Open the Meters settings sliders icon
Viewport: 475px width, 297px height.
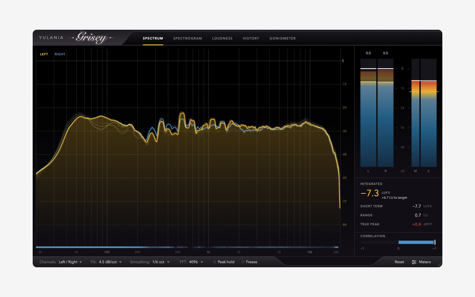[x=414, y=262]
